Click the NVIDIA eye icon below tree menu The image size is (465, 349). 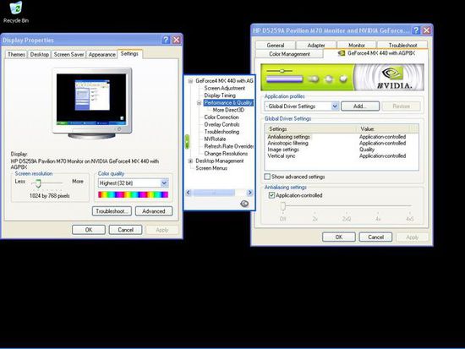point(244,204)
